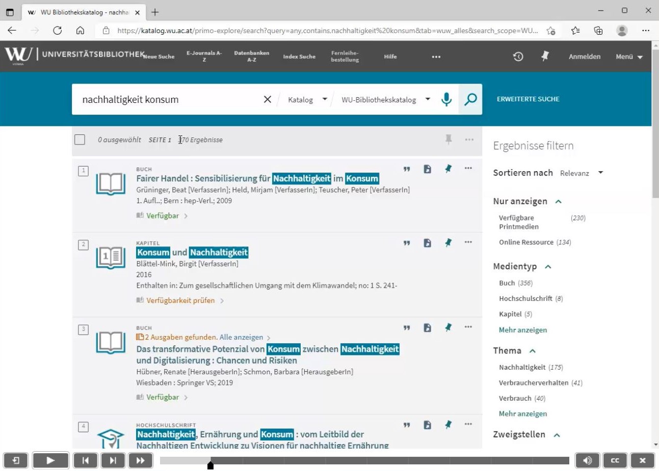The width and height of the screenshot is (659, 471).
Task: Toggle closed captions CC button
Action: 615,460
